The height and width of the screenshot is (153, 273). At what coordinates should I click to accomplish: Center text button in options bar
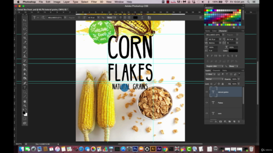click(125, 17)
